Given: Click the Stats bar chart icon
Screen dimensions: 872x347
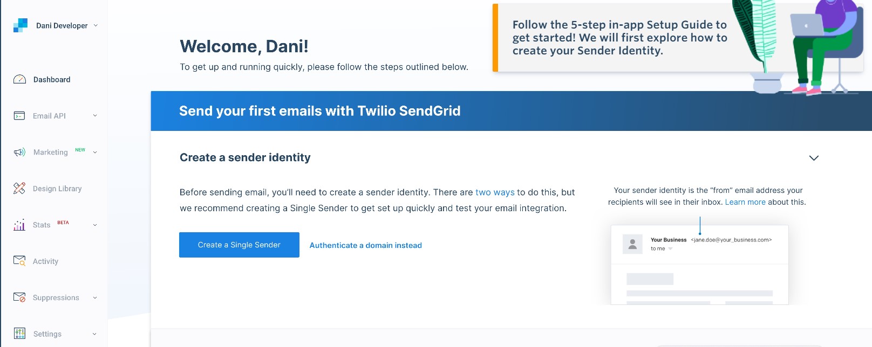Looking at the screenshot, I should [x=19, y=225].
